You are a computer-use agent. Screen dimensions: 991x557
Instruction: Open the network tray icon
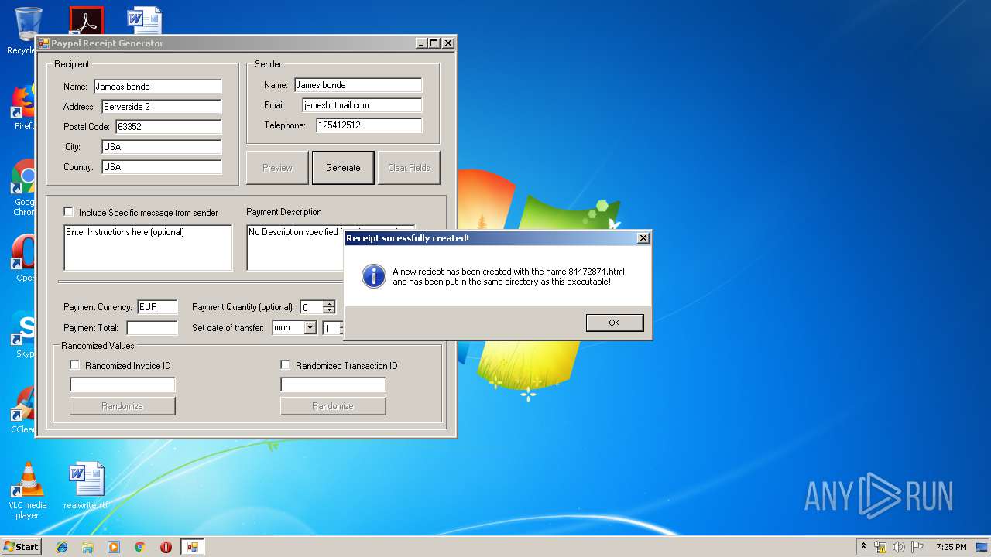click(880, 547)
